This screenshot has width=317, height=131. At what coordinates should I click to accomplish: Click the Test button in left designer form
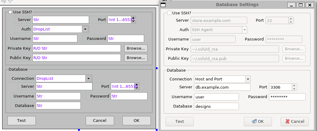click(21, 120)
